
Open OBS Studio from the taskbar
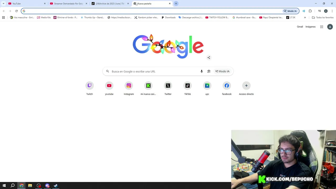[39, 186]
